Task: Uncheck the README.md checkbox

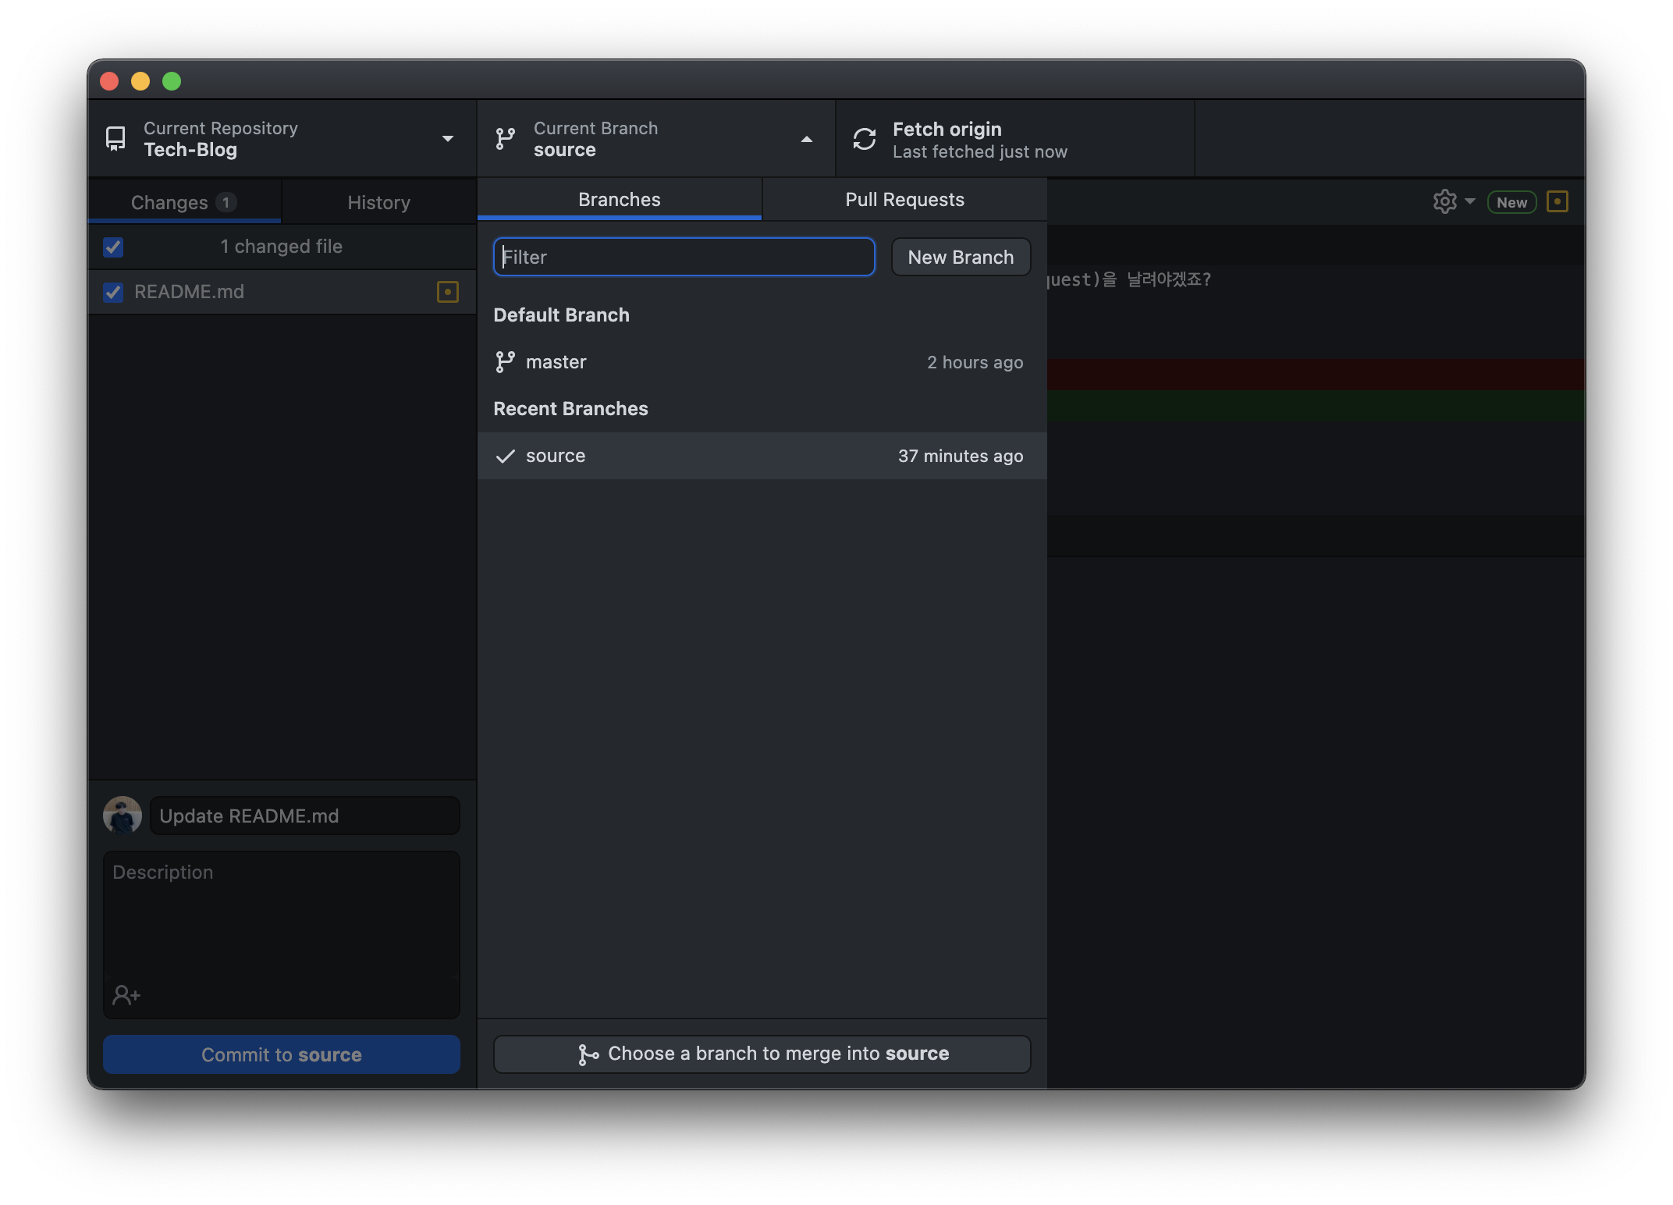Action: 112,292
